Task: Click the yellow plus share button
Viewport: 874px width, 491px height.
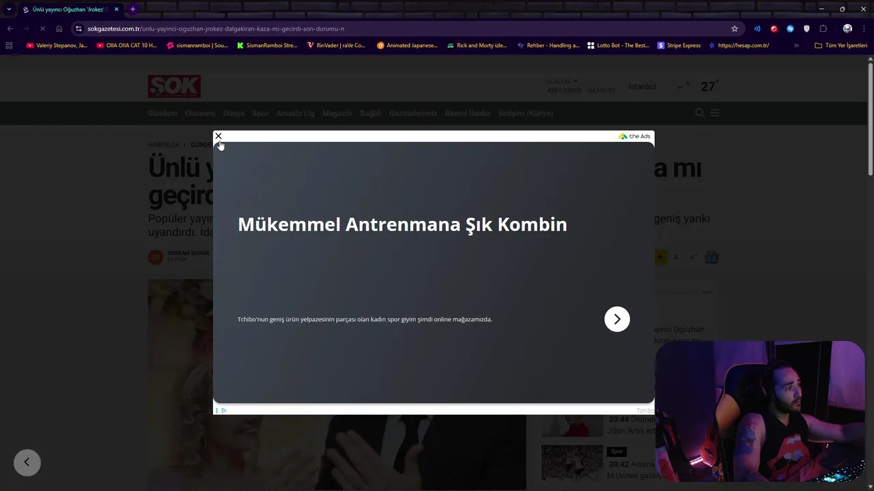Action: [x=660, y=257]
